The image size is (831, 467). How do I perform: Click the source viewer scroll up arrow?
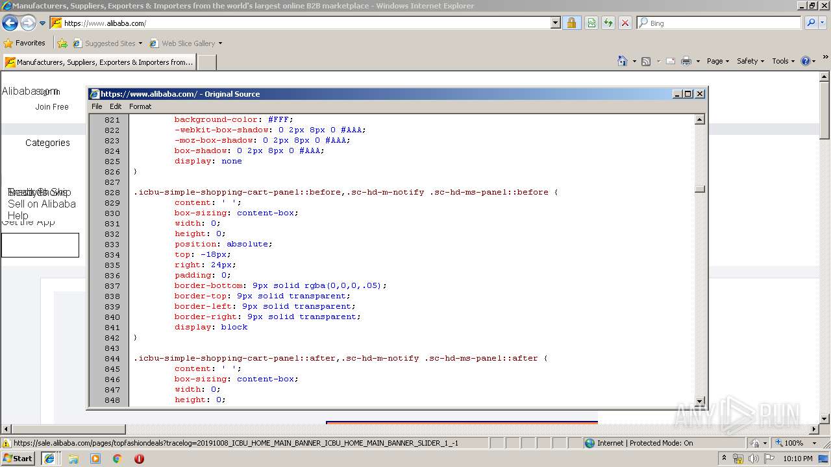700,119
